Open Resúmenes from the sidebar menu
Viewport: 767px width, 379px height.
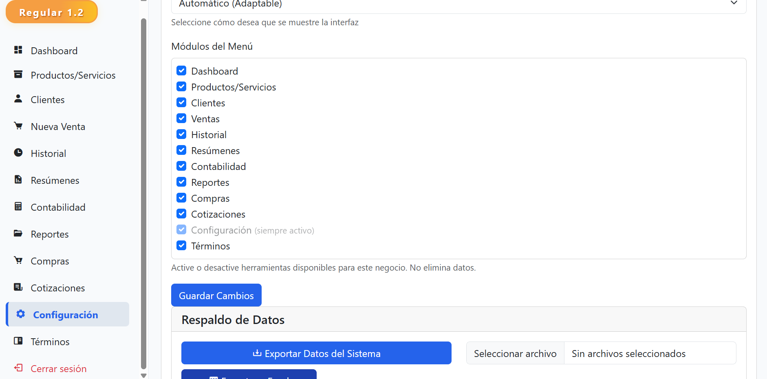55,181
